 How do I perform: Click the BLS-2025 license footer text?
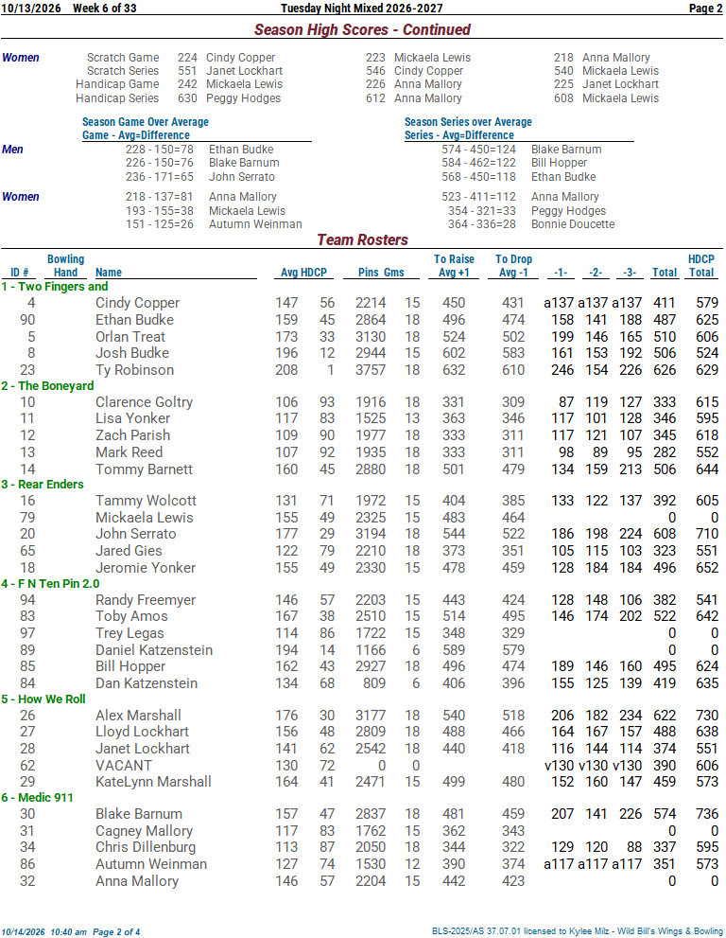(x=578, y=931)
